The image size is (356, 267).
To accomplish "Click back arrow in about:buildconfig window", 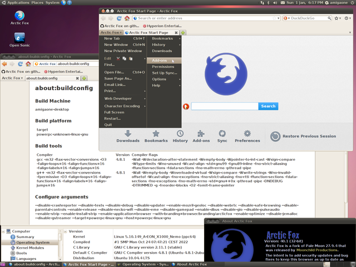I will [4, 64].
